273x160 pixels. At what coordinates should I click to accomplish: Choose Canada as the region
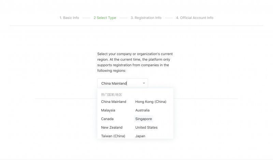[107, 119]
